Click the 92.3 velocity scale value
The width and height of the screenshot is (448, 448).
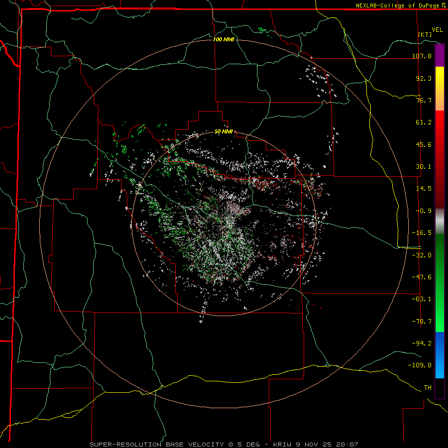click(424, 78)
